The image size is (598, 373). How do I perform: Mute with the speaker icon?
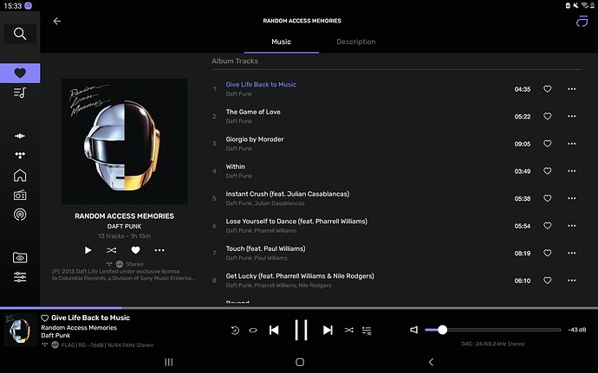[x=413, y=330]
